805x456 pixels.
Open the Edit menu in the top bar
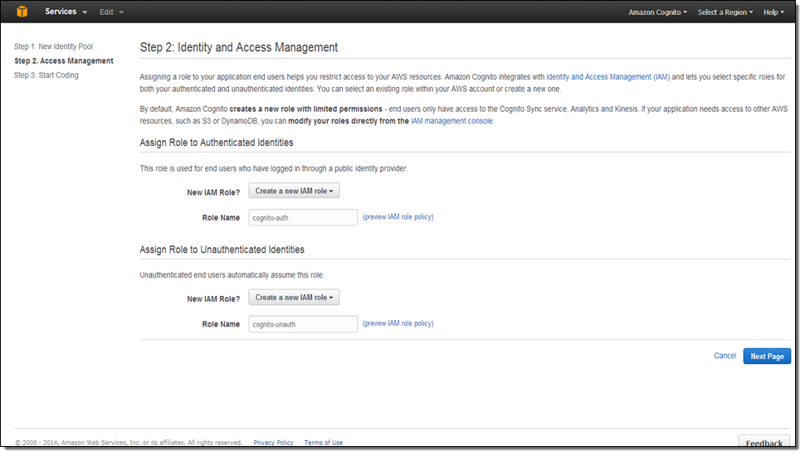coord(111,12)
